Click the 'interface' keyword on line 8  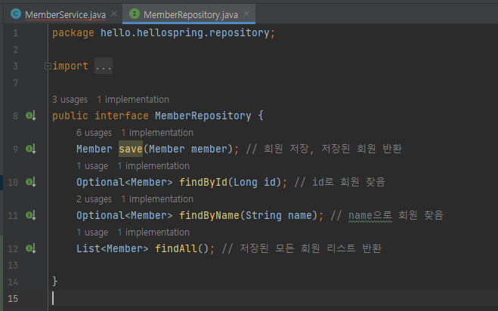click(x=122, y=115)
